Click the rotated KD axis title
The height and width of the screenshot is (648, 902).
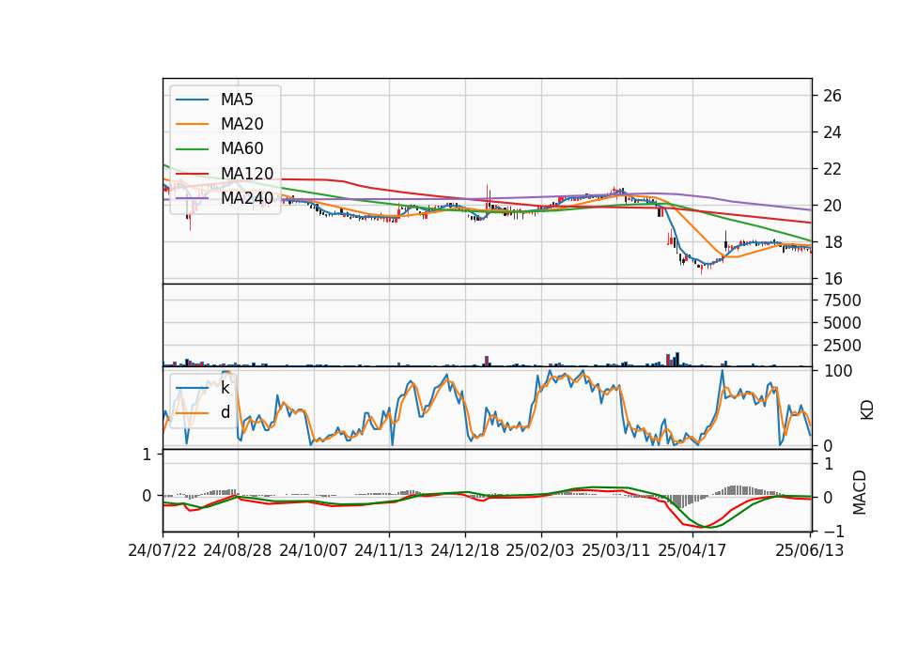tap(867, 409)
